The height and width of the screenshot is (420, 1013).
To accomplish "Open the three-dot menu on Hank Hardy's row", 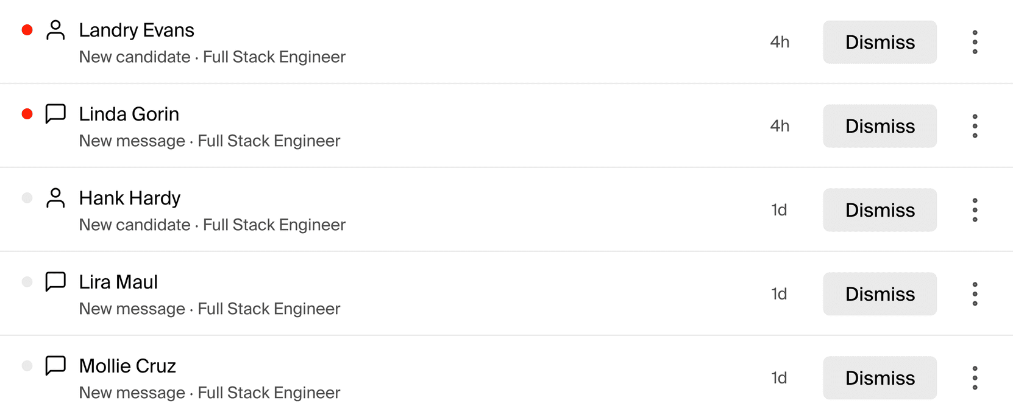I will coord(975,209).
